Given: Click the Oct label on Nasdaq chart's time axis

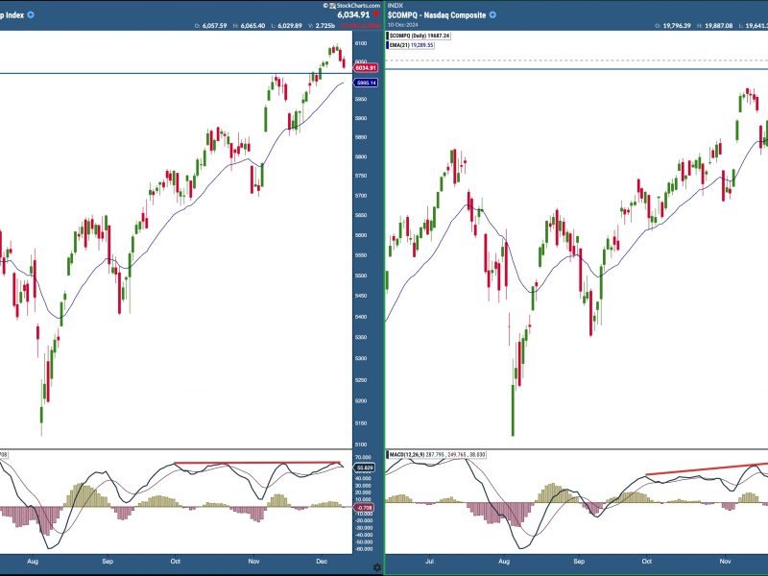Looking at the screenshot, I should [646, 562].
